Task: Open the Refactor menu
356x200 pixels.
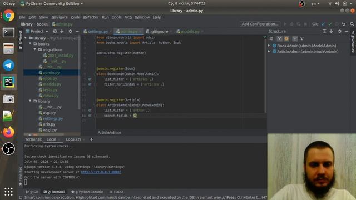Action: click(91, 17)
